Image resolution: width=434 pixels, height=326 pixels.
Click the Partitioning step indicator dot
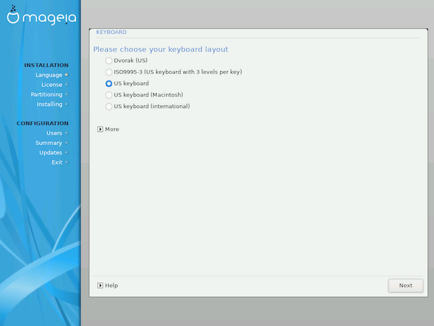[66, 95]
